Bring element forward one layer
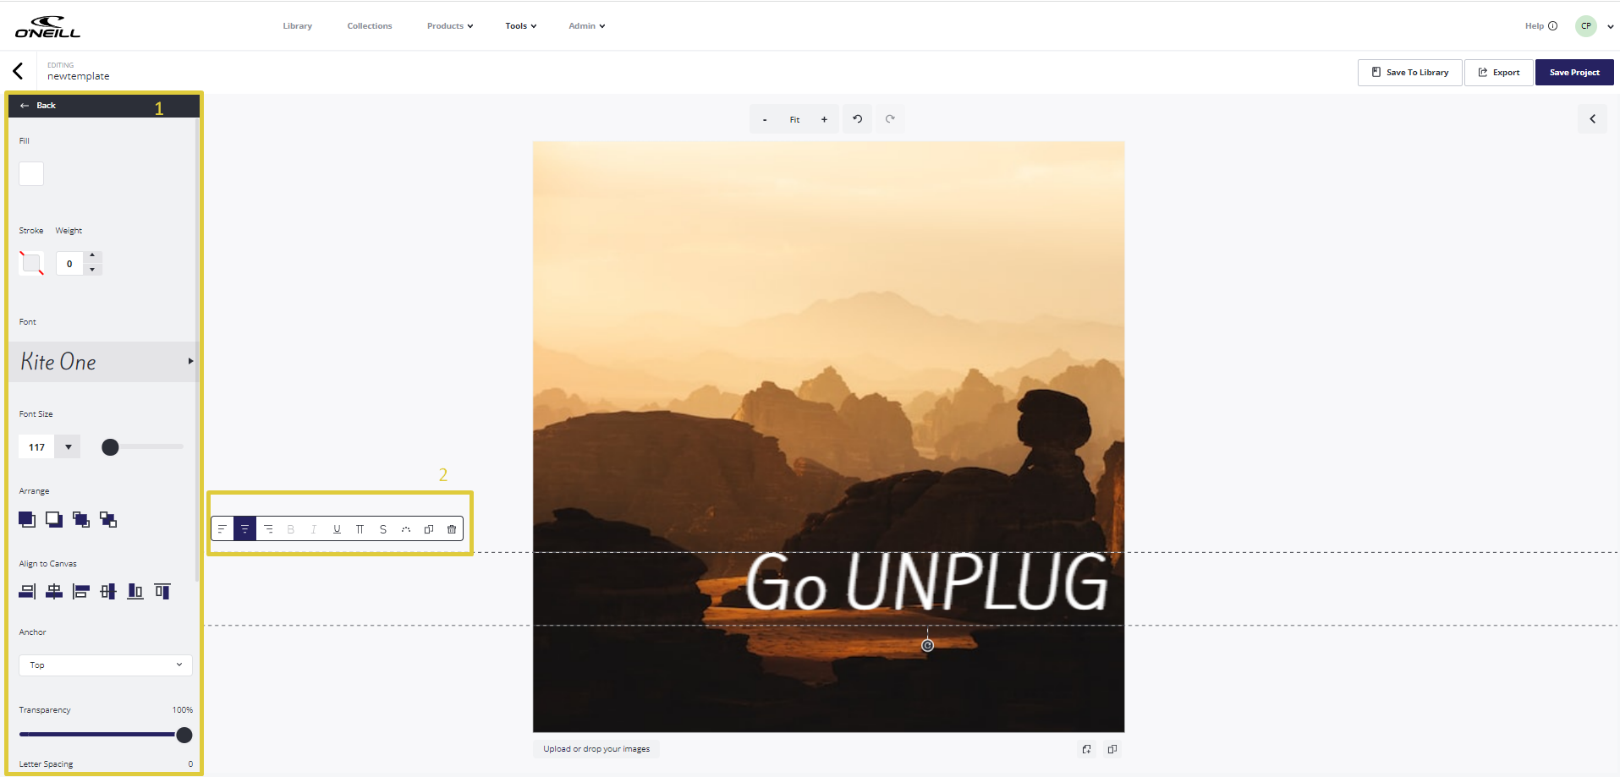1620x777 pixels. [x=81, y=519]
